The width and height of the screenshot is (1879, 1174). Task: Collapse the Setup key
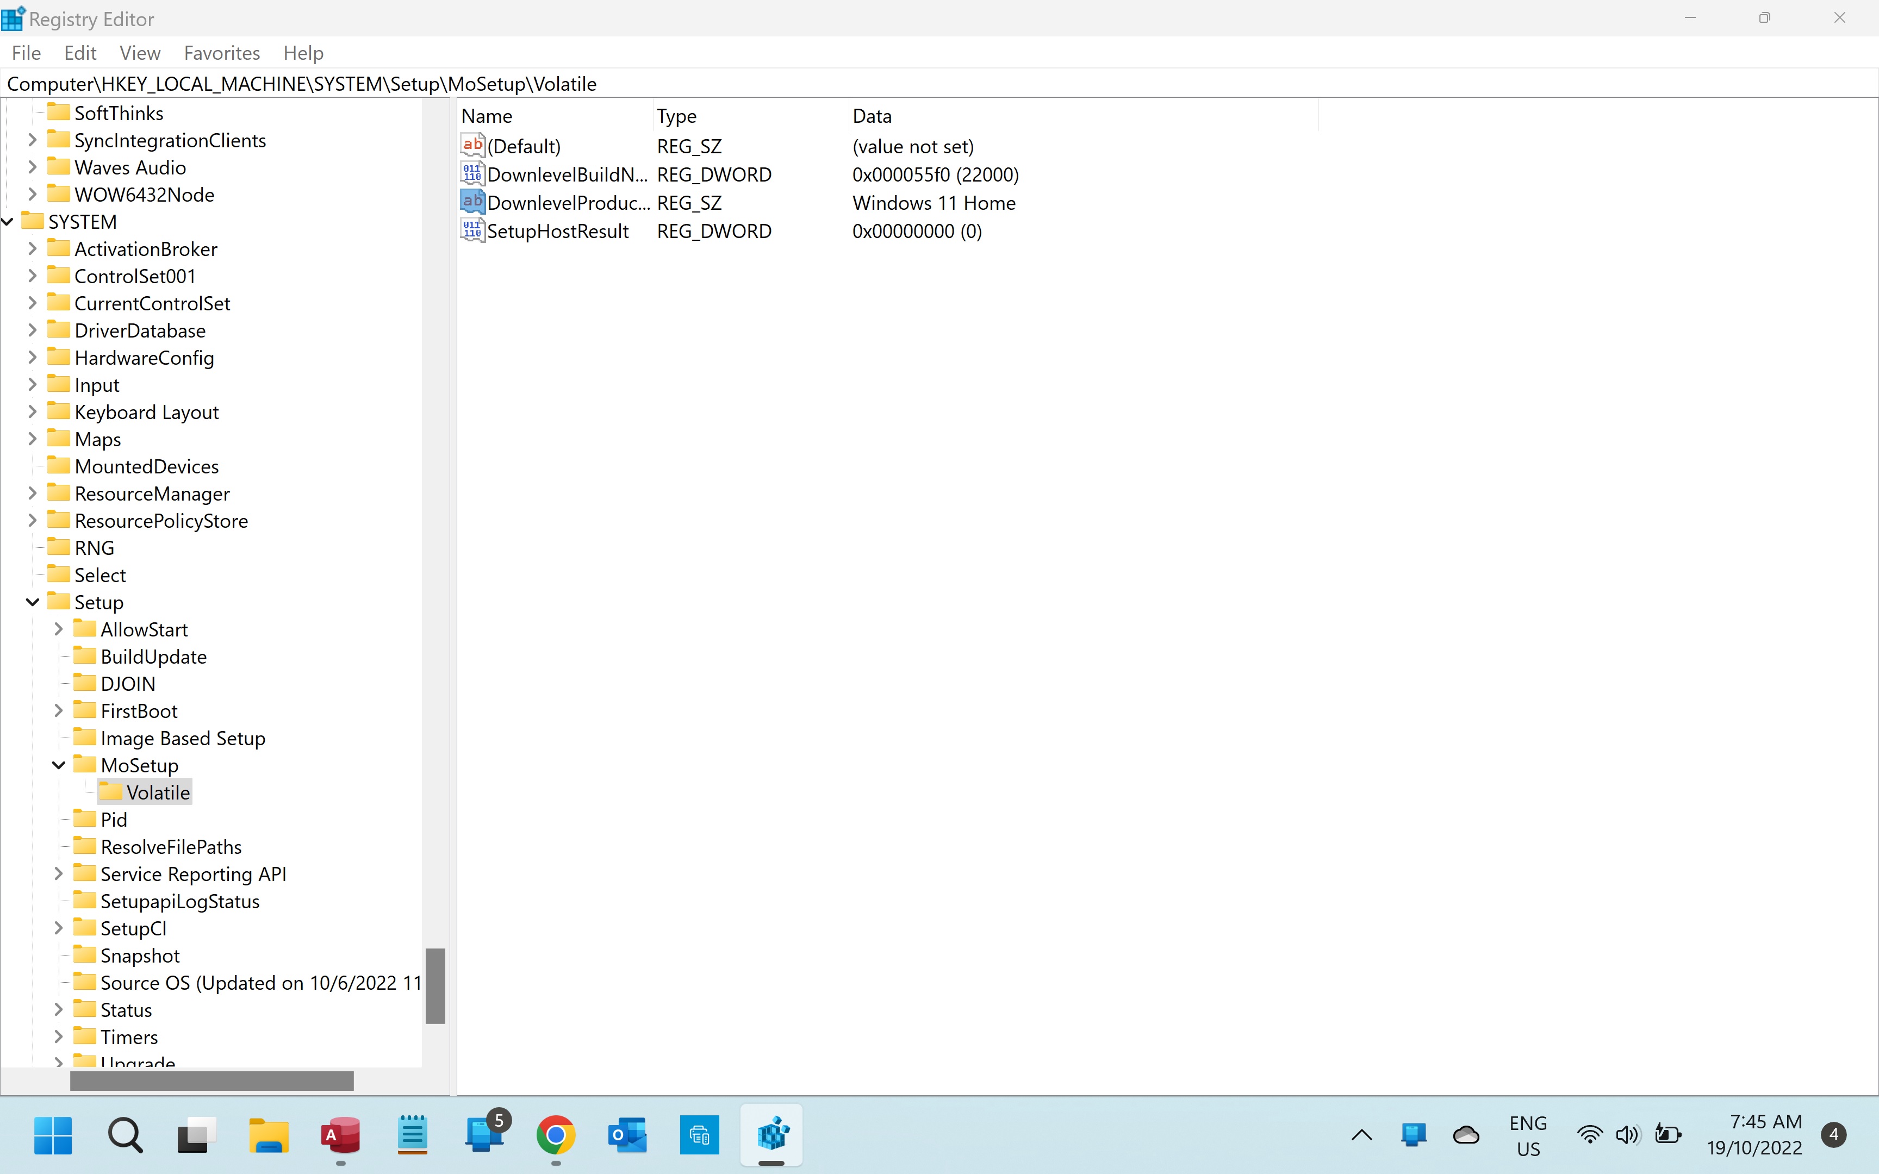[33, 602]
